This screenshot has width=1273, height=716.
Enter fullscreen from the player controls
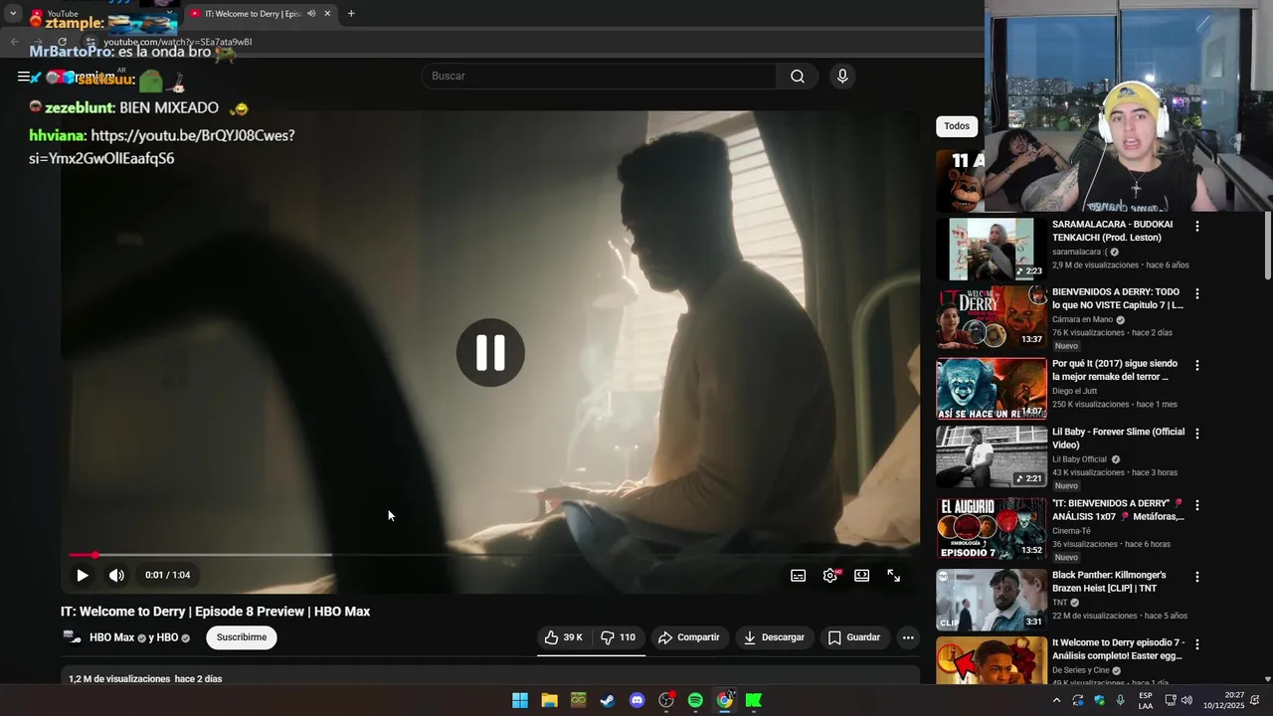pyautogui.click(x=894, y=575)
